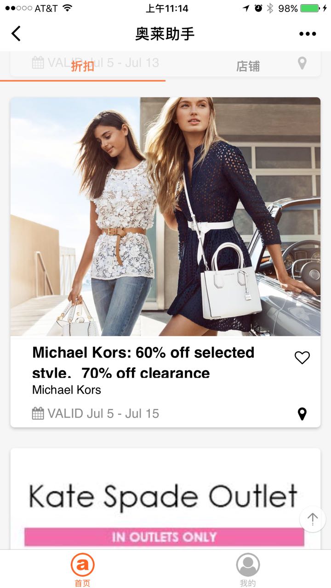
Task: Switch to the 折扣 discounts tab
Action: click(x=83, y=66)
